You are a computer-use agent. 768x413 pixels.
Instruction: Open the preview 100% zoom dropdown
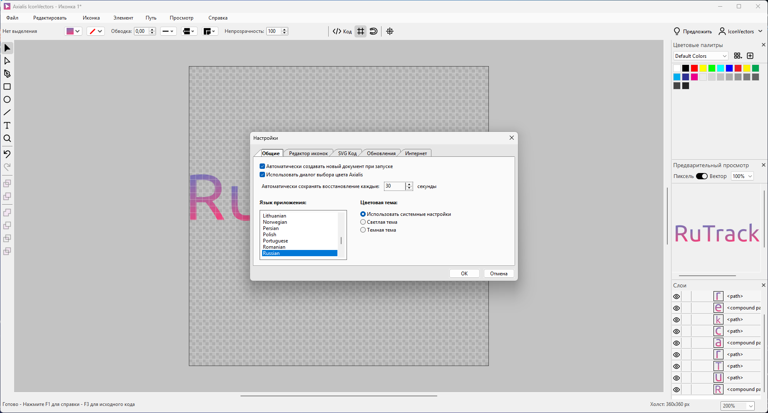(742, 176)
